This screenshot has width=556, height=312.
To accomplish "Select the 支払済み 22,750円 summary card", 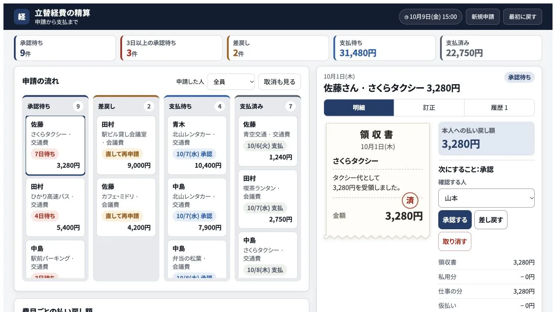I will 491,48.
